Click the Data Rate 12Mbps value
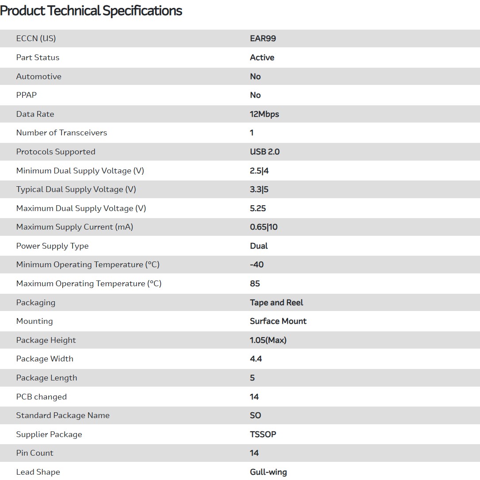 [x=264, y=114]
